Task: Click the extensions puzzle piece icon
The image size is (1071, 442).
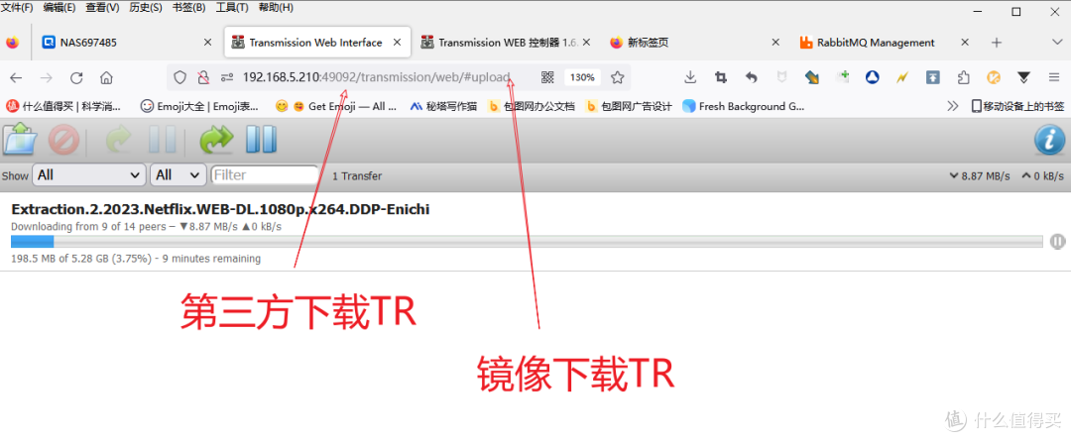Action: (963, 77)
